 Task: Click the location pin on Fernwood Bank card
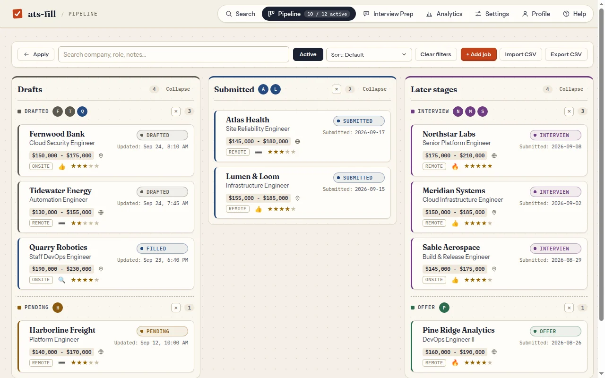click(101, 155)
